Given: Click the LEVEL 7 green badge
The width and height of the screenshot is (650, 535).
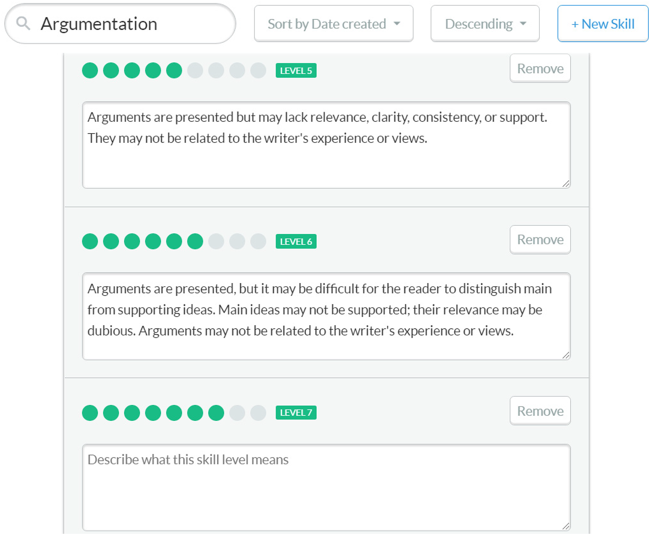Looking at the screenshot, I should point(296,413).
